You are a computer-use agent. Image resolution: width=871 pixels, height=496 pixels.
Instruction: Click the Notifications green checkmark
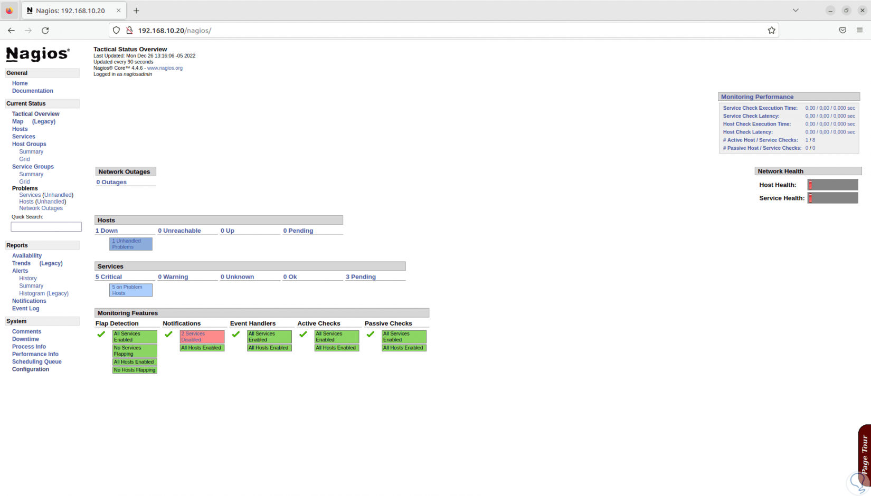pyautogui.click(x=168, y=335)
